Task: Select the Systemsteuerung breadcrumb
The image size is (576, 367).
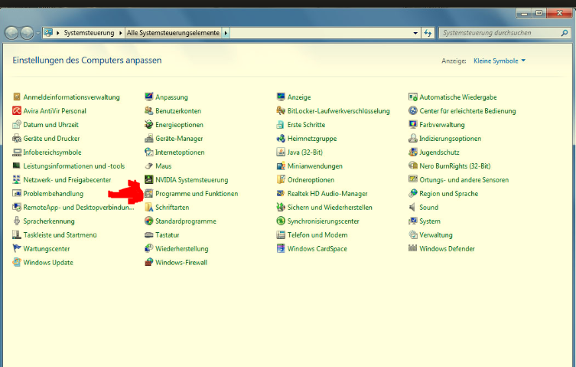Action: 89,33
